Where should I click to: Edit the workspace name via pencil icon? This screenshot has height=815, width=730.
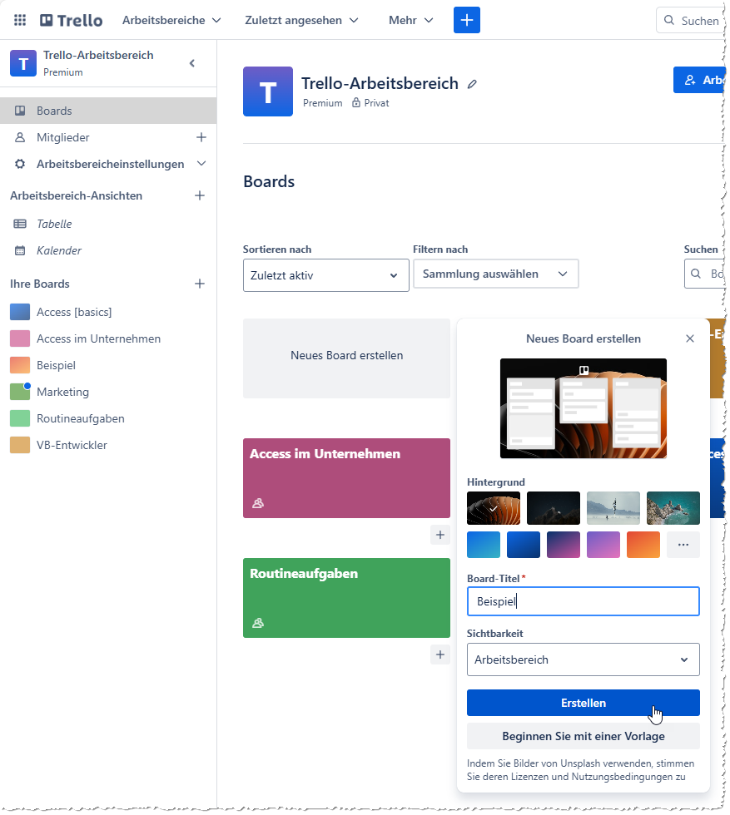[472, 83]
